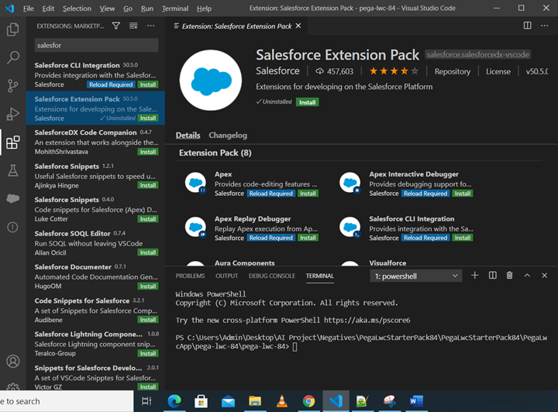Screen dimensions: 558x412
Task: Switch to the Output panel tab
Action: click(x=226, y=276)
